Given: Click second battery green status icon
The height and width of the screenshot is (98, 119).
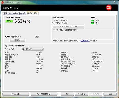Looking at the screenshot, I should pyautogui.click(x=93, y=23).
